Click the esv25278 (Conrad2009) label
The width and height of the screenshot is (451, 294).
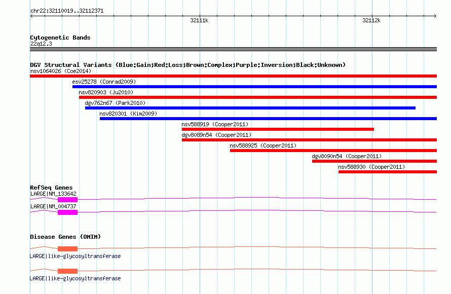pyautogui.click(x=104, y=82)
